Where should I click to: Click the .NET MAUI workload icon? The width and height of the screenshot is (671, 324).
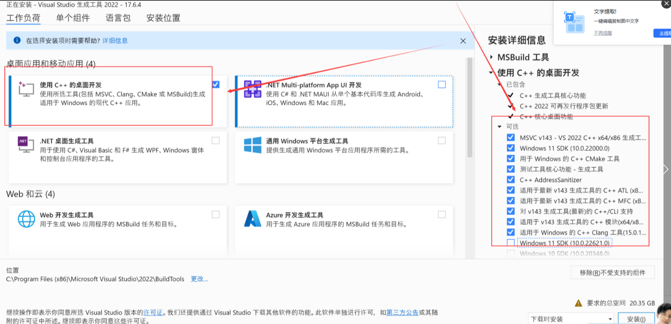tap(252, 89)
